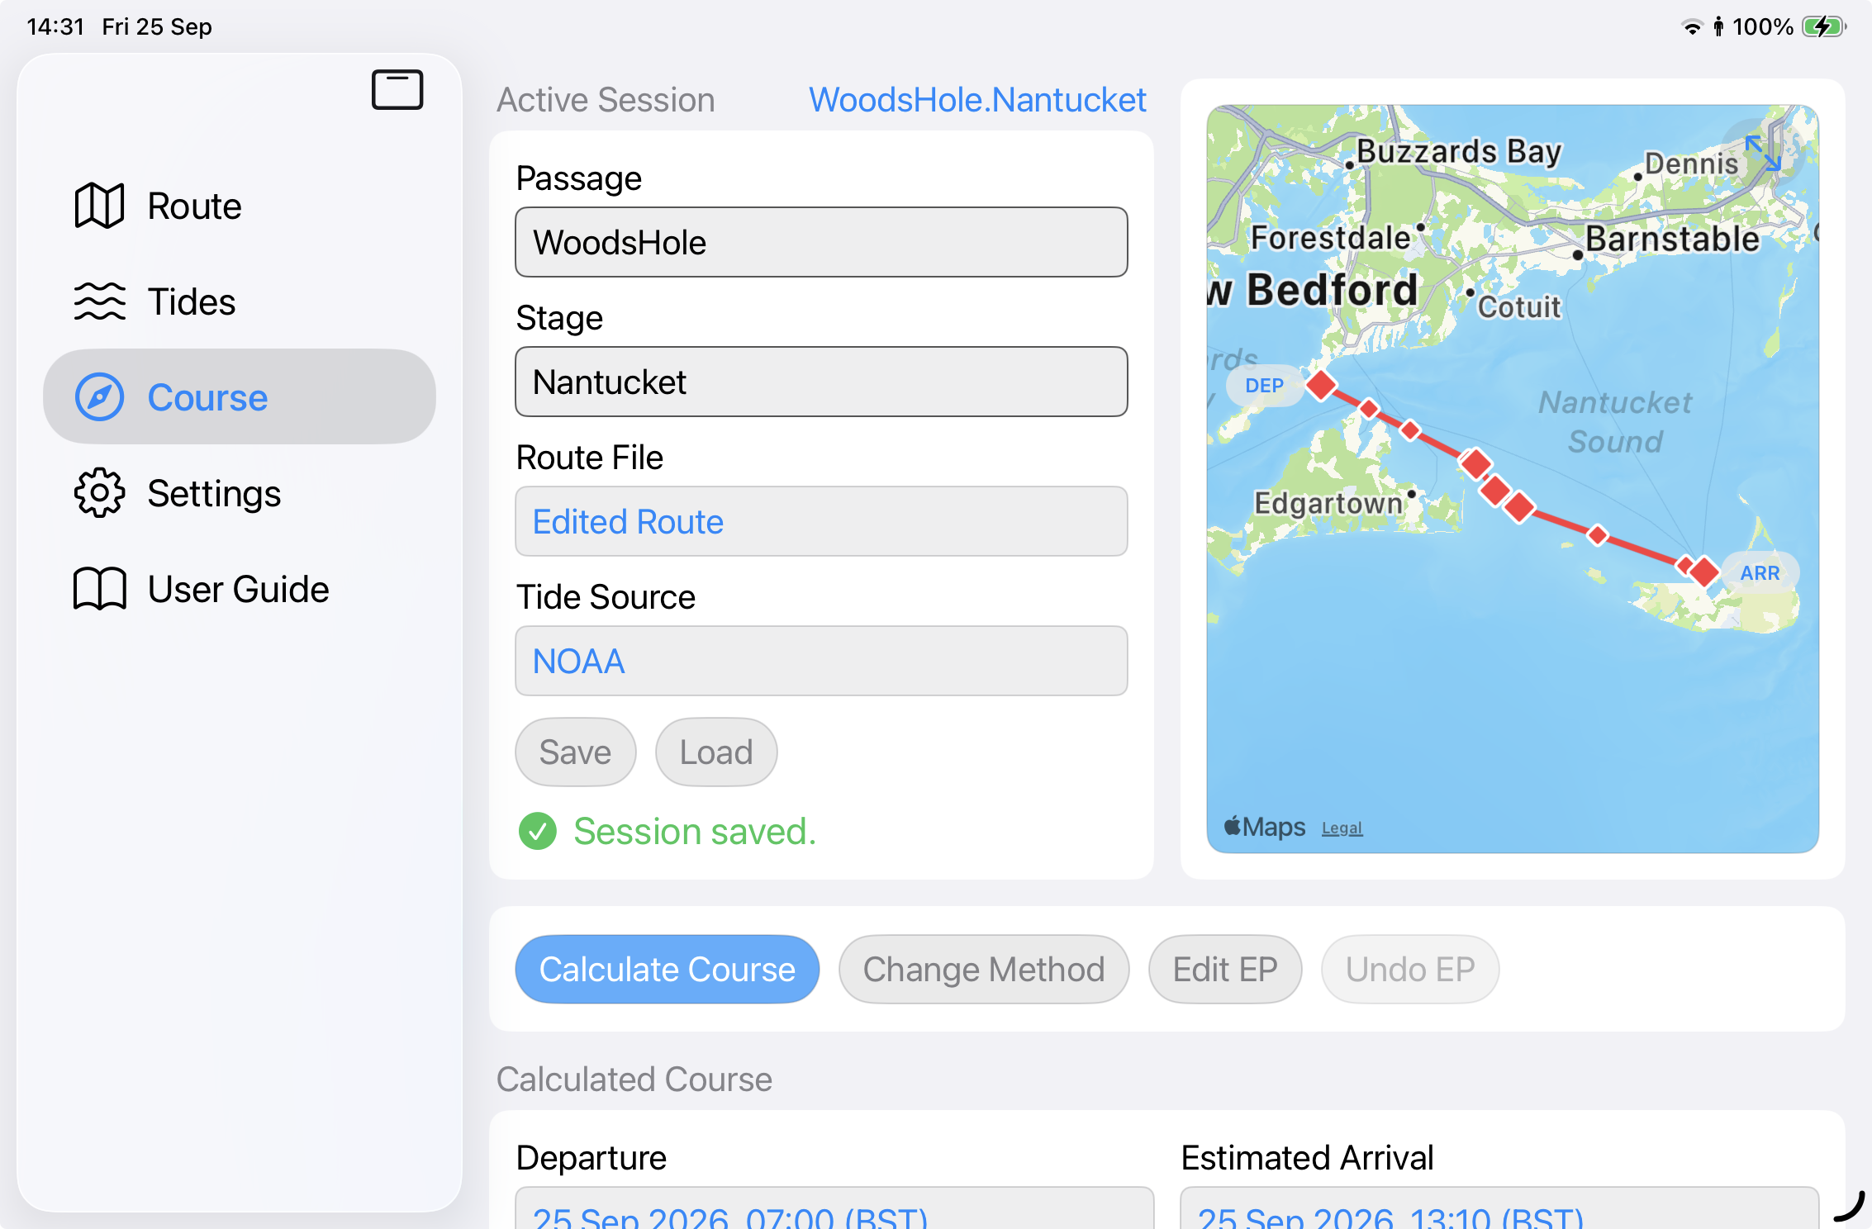Viewport: 1872px width, 1229px height.
Task: Go to Settings in the sidebar
Action: click(x=240, y=493)
